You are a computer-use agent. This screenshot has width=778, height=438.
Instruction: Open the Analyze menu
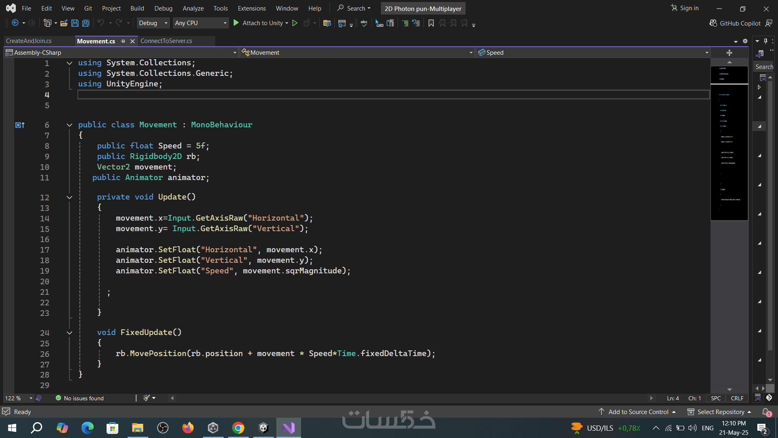click(193, 8)
